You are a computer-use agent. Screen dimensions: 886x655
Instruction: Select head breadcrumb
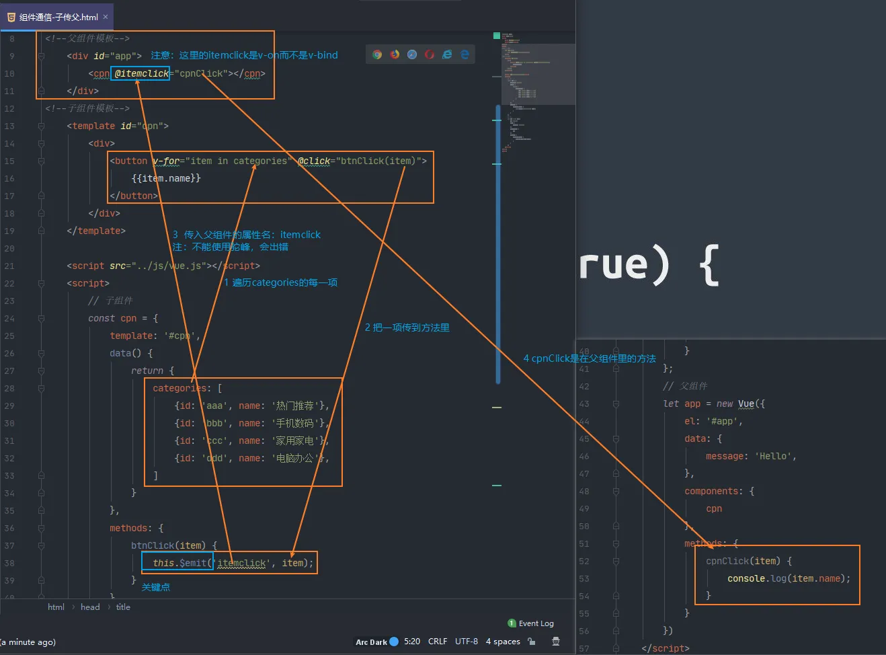90,607
